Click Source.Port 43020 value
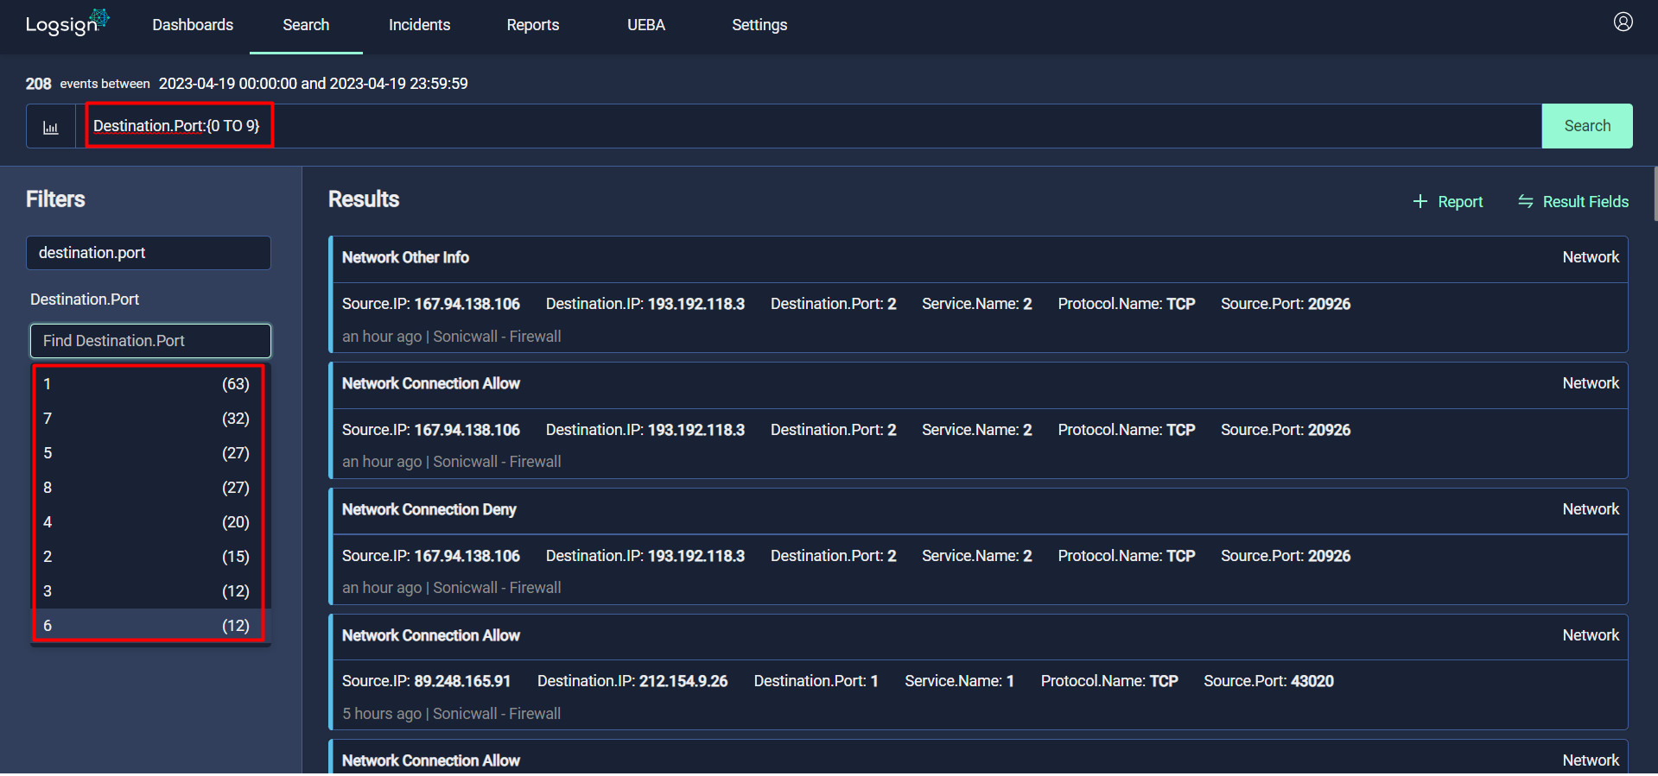The width and height of the screenshot is (1658, 776). coord(1312,681)
